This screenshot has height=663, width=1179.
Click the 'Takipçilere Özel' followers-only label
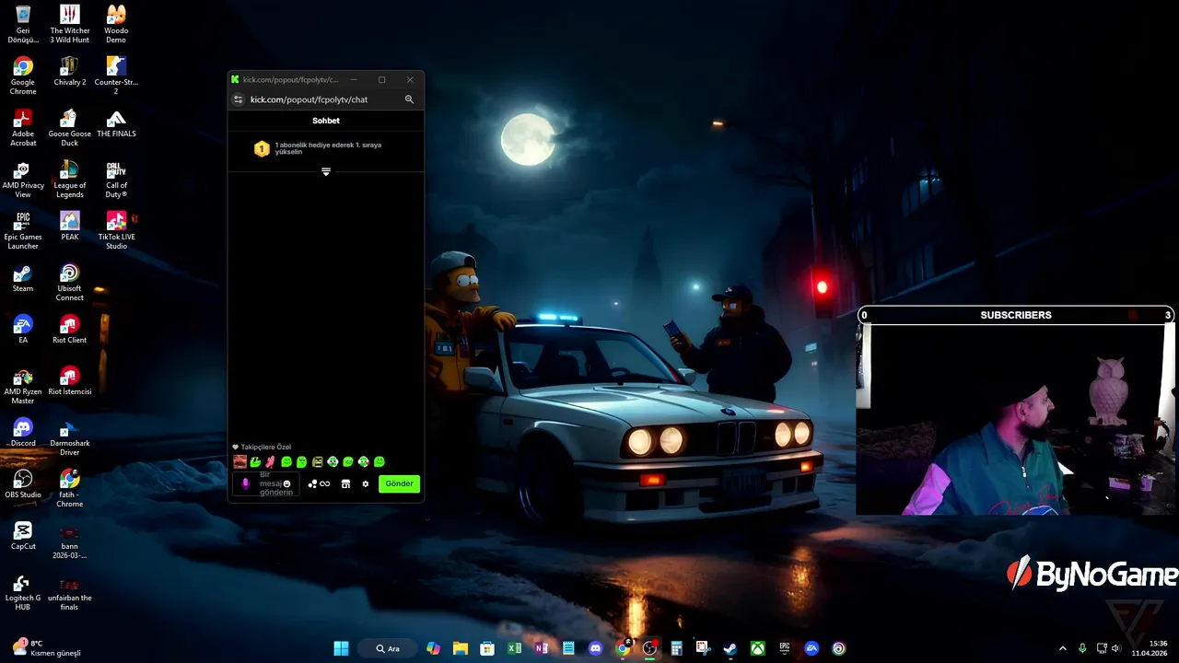(266, 447)
